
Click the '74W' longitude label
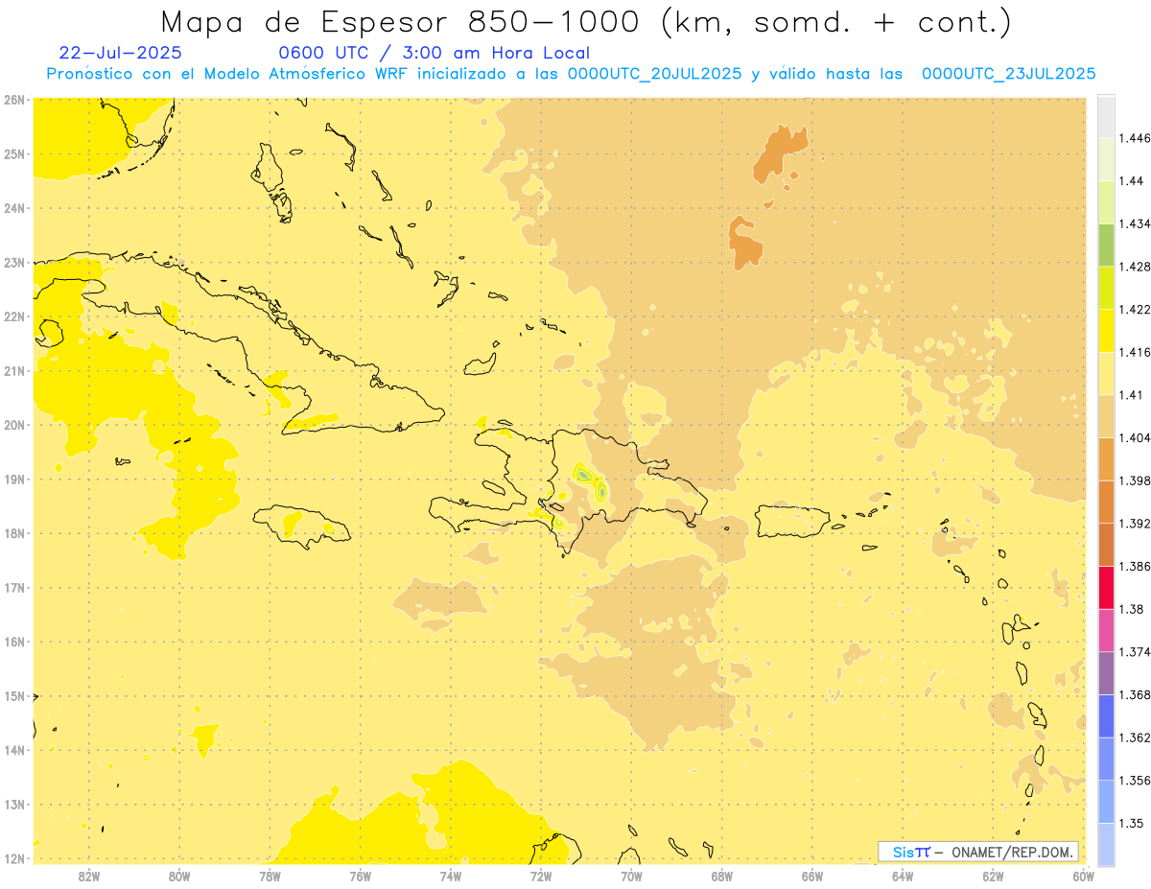click(x=451, y=876)
